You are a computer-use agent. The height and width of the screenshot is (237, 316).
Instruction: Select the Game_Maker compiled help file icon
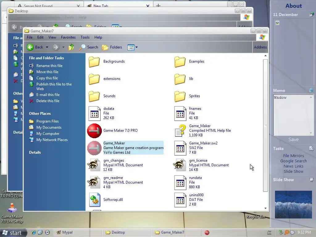click(180, 131)
